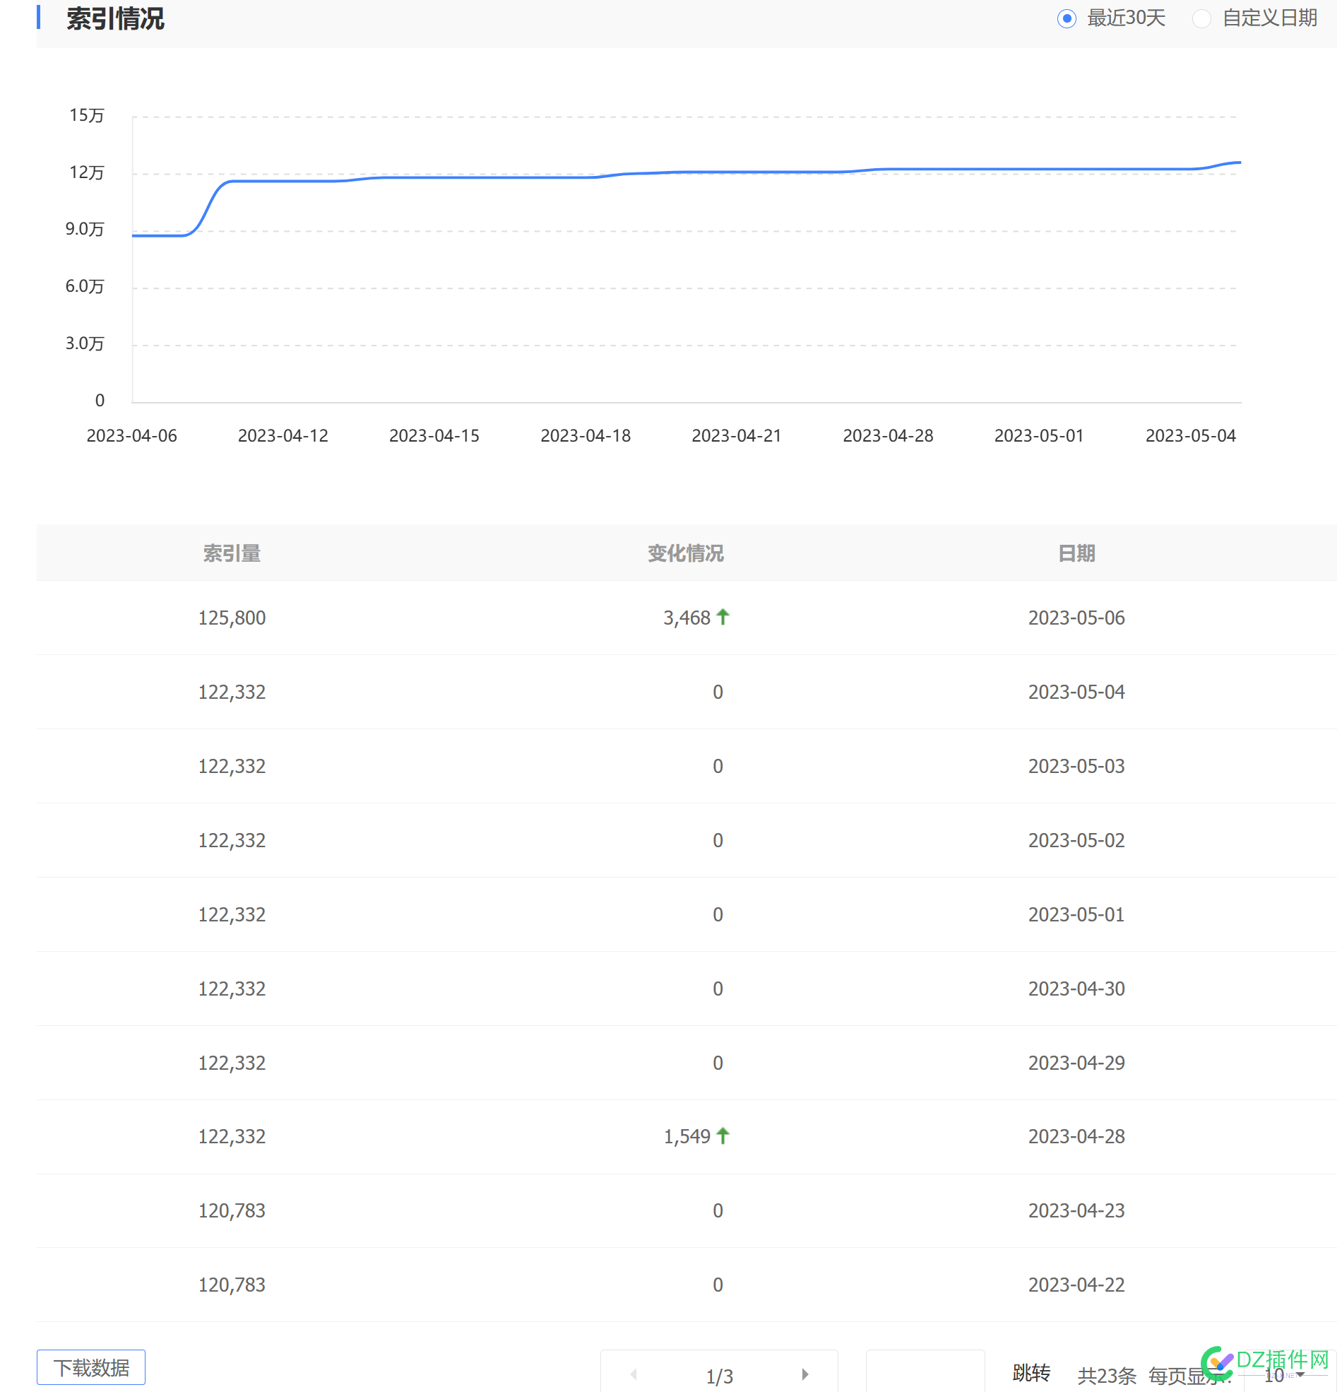
Task: Click the 索引情况 section title
Action: (115, 18)
